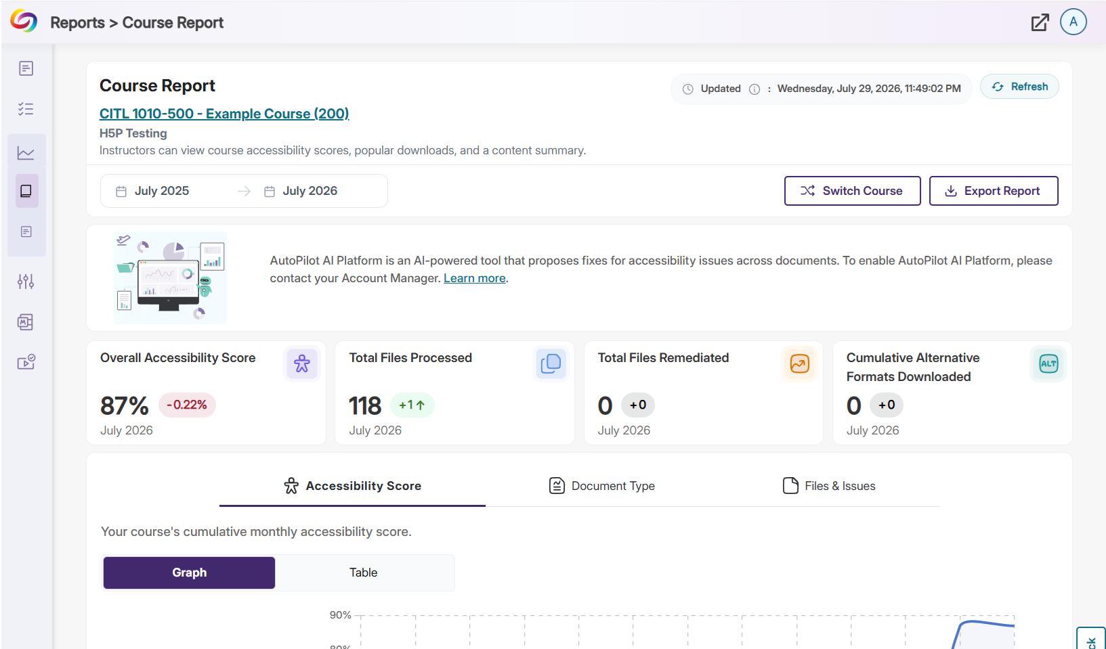The height and width of the screenshot is (649, 1106).
Task: Open the Files & Issues tab
Action: (x=829, y=486)
